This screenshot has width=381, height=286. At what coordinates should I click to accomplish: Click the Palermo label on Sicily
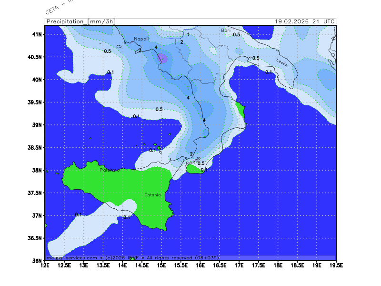(110, 170)
